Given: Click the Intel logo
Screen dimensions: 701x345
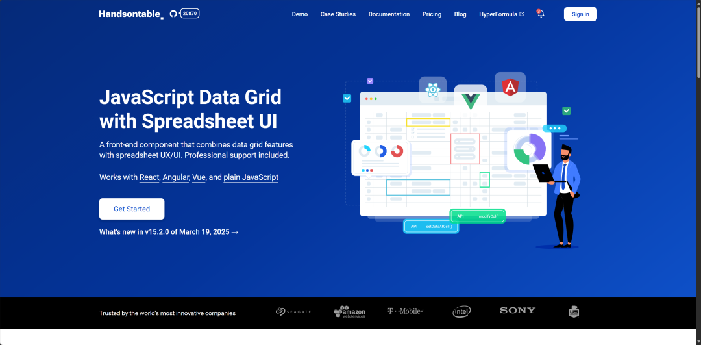Looking at the screenshot, I should [461, 312].
